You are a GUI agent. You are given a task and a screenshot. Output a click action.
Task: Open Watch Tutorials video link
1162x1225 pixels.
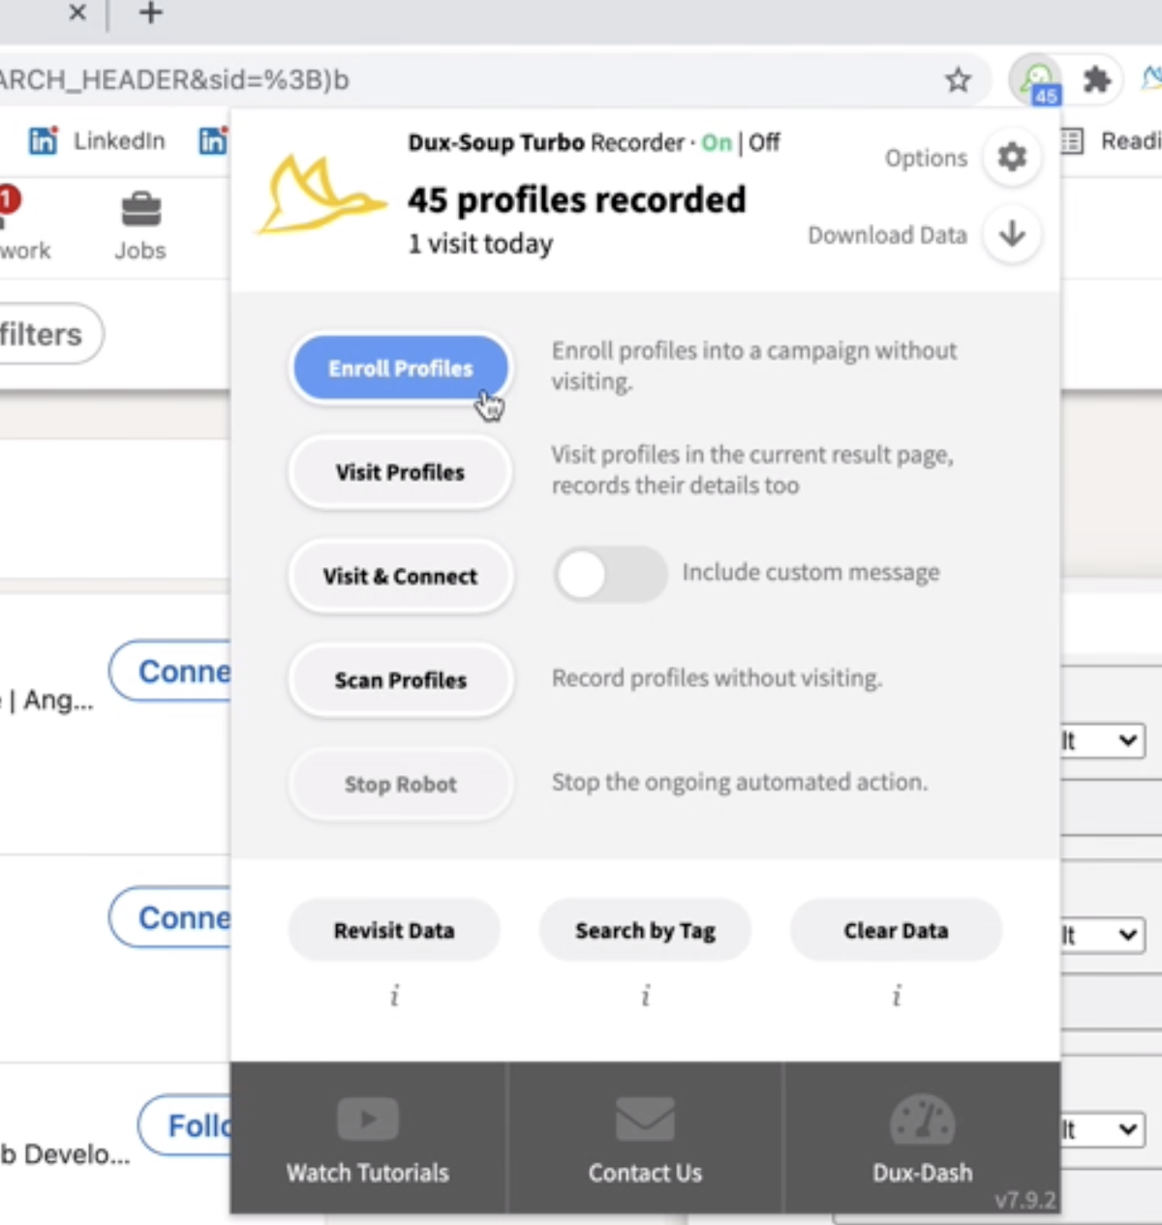368,1138
